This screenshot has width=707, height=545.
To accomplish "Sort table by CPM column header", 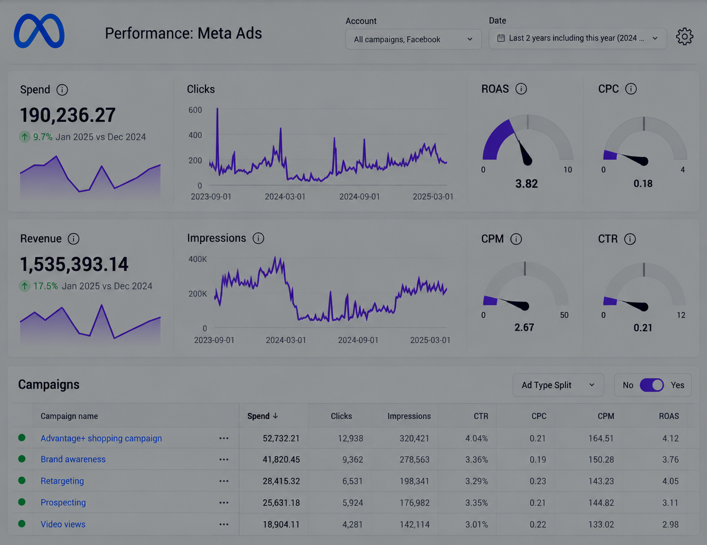I will pyautogui.click(x=606, y=416).
